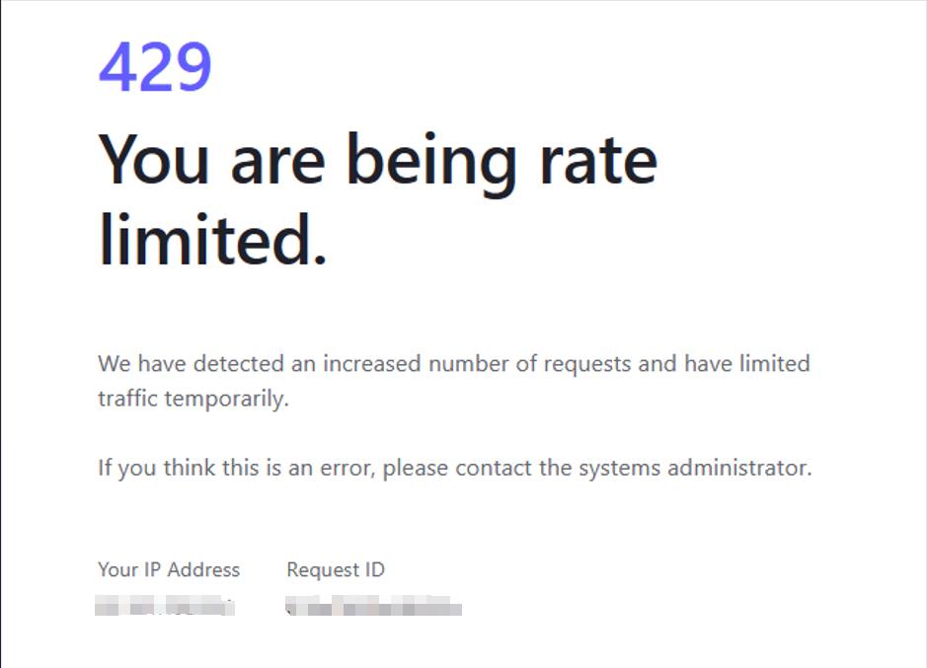Click the word 'requests' in the description
Viewport: 927px width, 668px height.
click(587, 365)
